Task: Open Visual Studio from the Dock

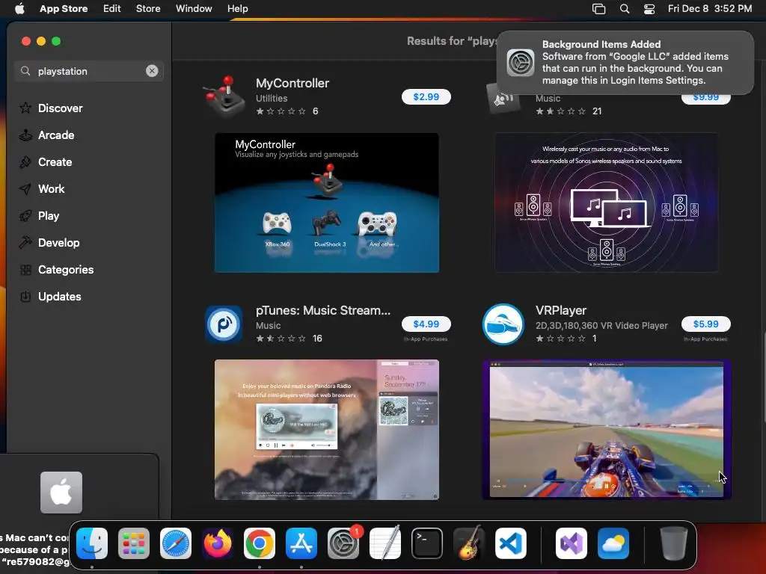Action: coord(572,543)
